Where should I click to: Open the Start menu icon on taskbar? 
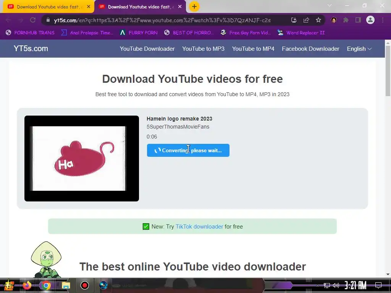pyautogui.click(x=9, y=285)
